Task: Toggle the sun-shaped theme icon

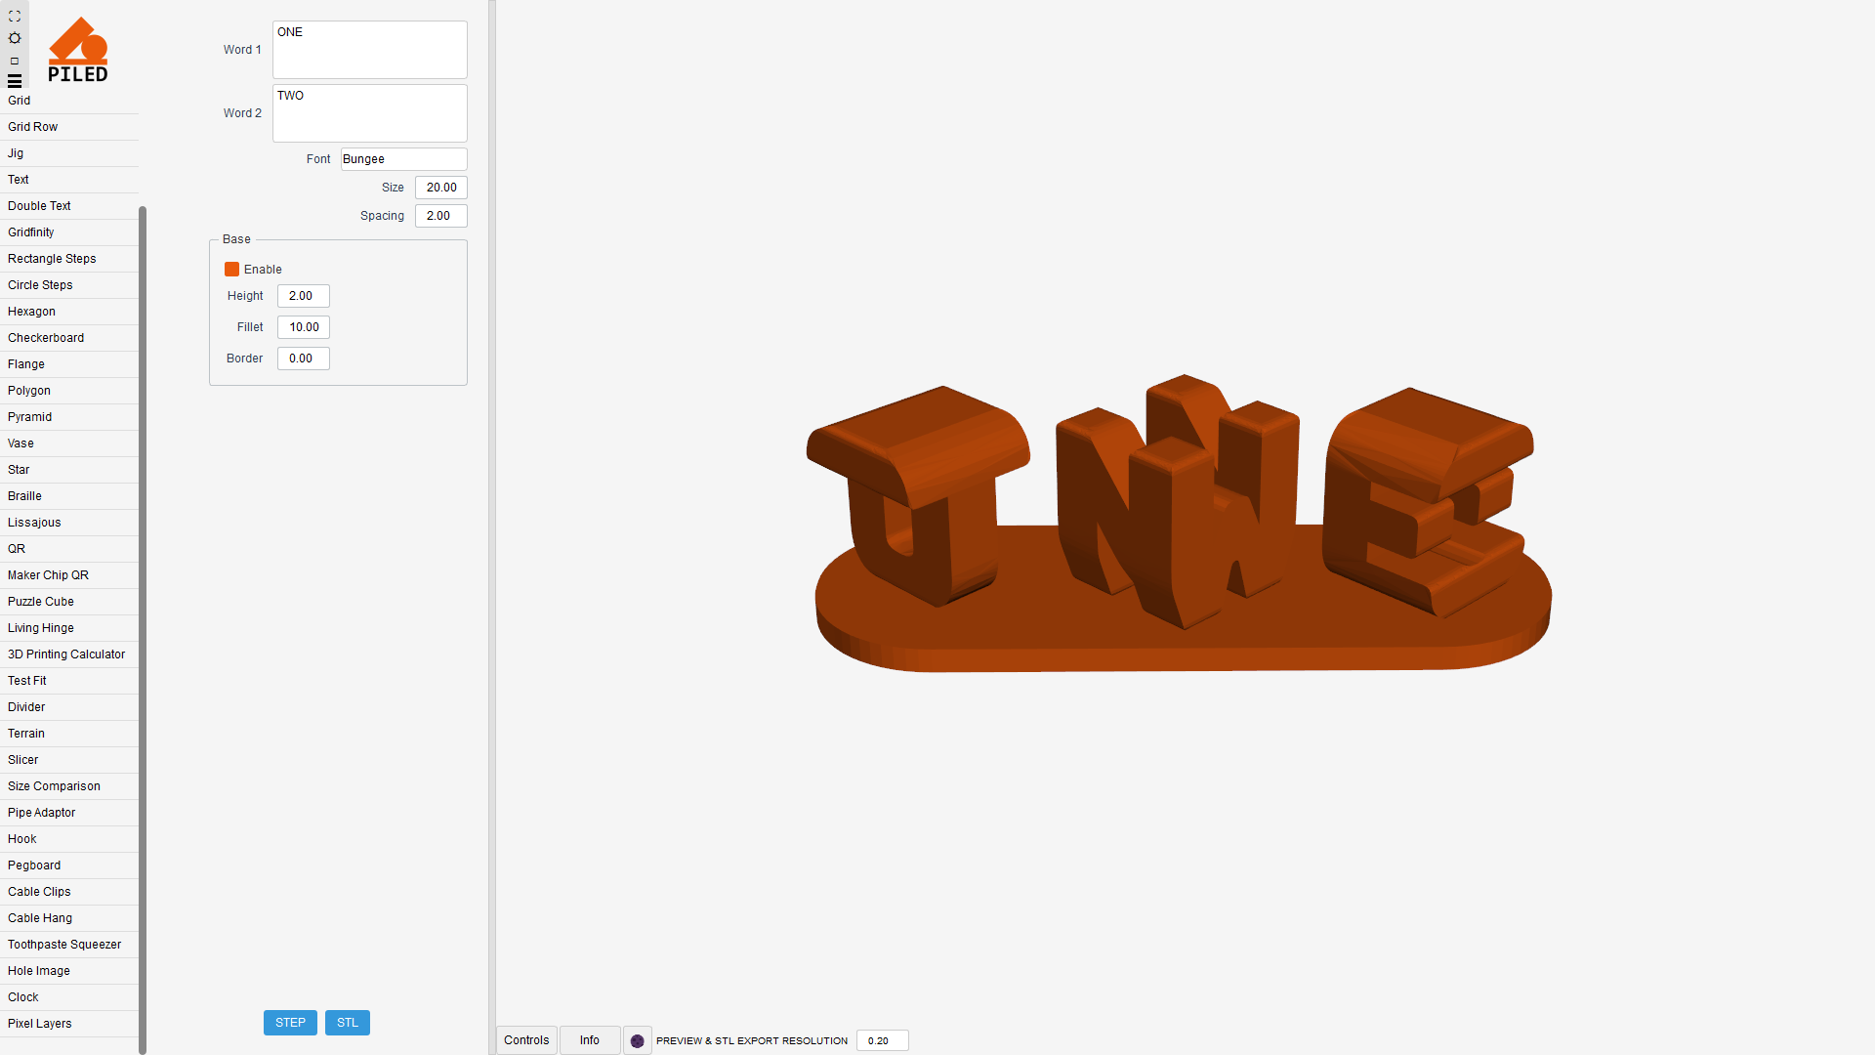Action: point(15,38)
